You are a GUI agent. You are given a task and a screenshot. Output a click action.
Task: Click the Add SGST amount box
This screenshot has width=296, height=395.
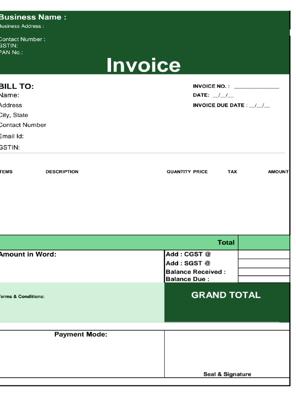click(x=264, y=263)
